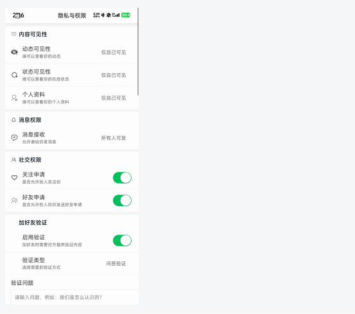The image size is (355, 314).
Task: Click the status icon beside 状态可见性
Action: 14,75
